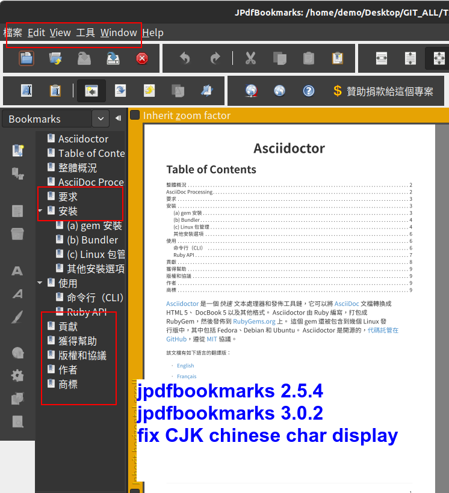Click the sidebar page magnifier icon

[17, 421]
